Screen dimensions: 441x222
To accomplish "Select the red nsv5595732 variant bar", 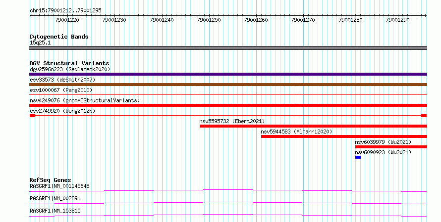I will (x=313, y=126).
